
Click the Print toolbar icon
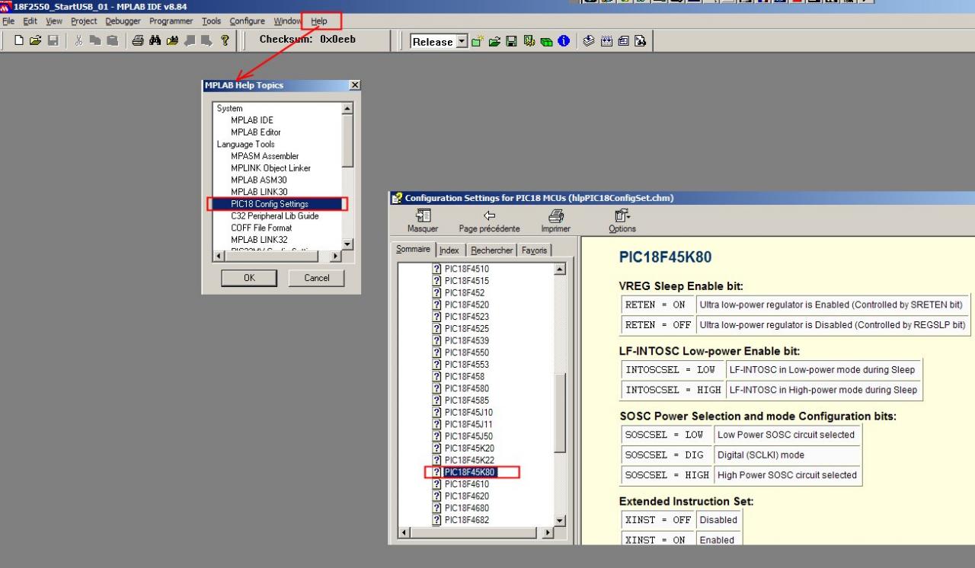coord(139,41)
